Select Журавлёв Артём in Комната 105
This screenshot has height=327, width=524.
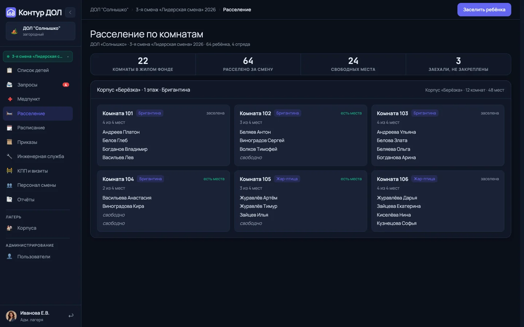258,198
